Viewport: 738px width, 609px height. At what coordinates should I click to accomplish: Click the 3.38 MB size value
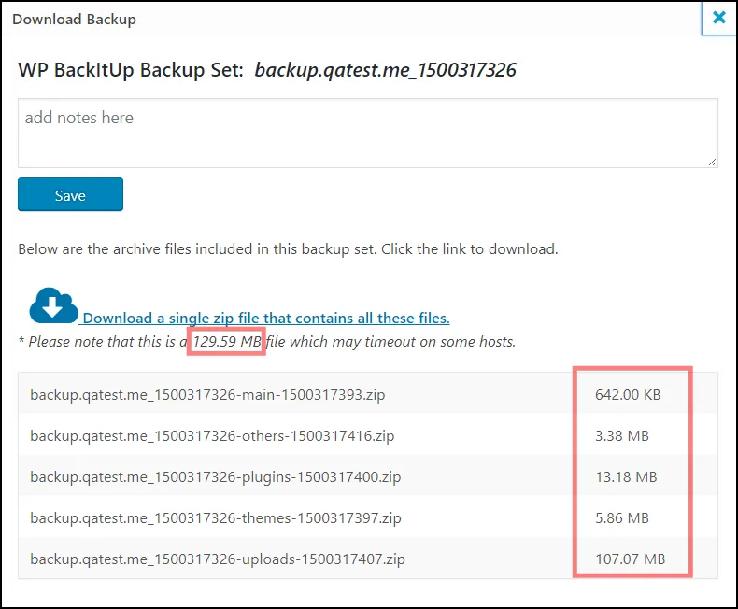pos(622,436)
